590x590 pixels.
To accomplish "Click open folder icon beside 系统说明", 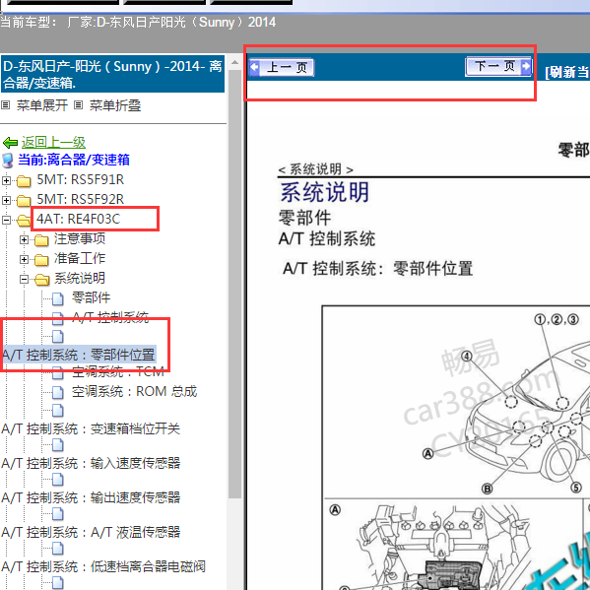I will (x=41, y=280).
